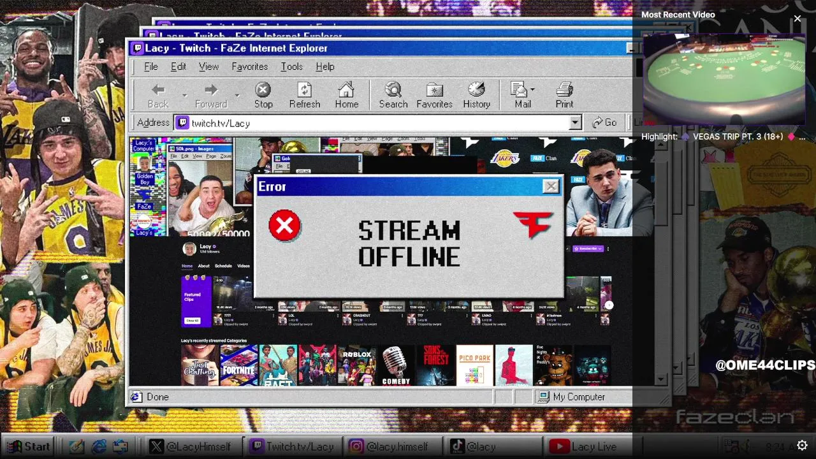Click the Internet Explorer quick launch icon
This screenshot has height=459, width=816.
99,447
